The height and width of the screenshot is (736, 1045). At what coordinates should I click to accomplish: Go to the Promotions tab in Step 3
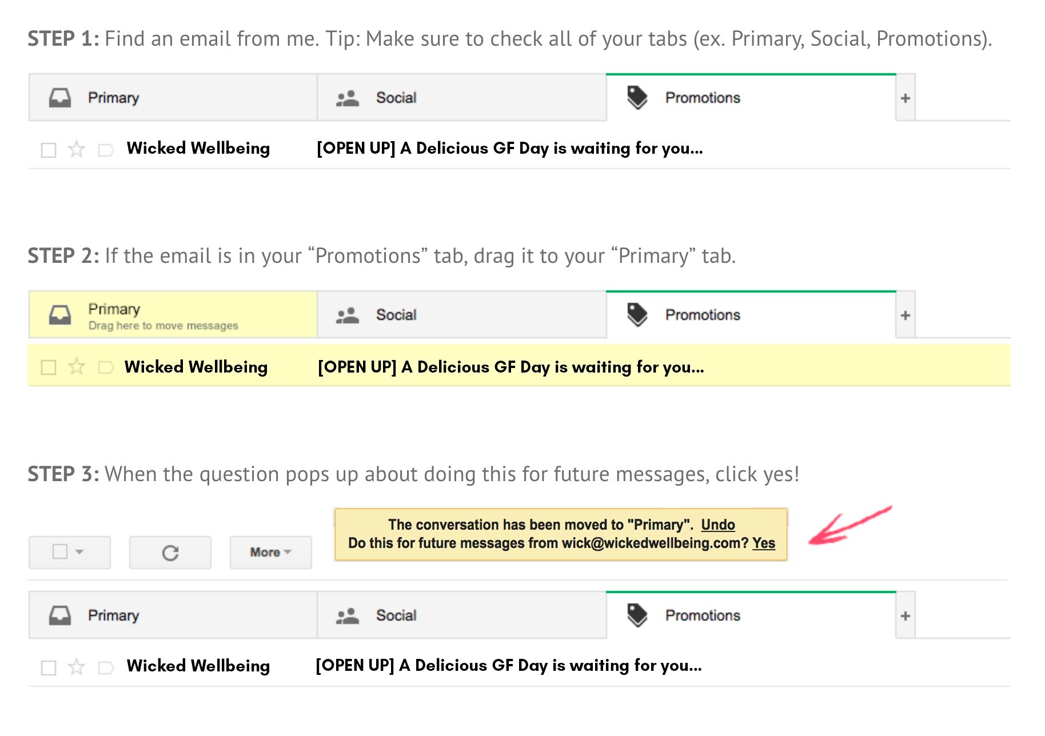751,615
